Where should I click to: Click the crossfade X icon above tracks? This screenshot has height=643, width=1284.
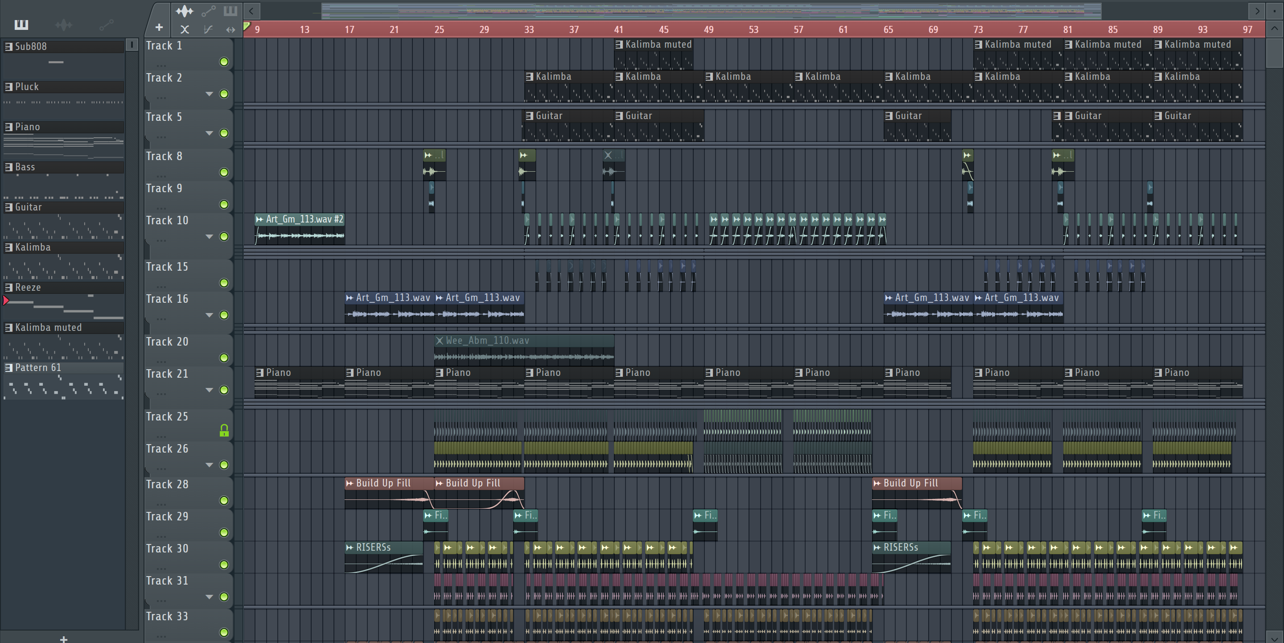coord(185,29)
